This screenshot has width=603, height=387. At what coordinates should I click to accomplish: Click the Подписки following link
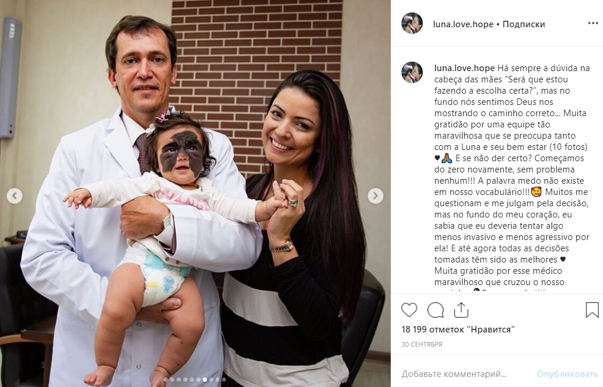pyautogui.click(x=524, y=24)
